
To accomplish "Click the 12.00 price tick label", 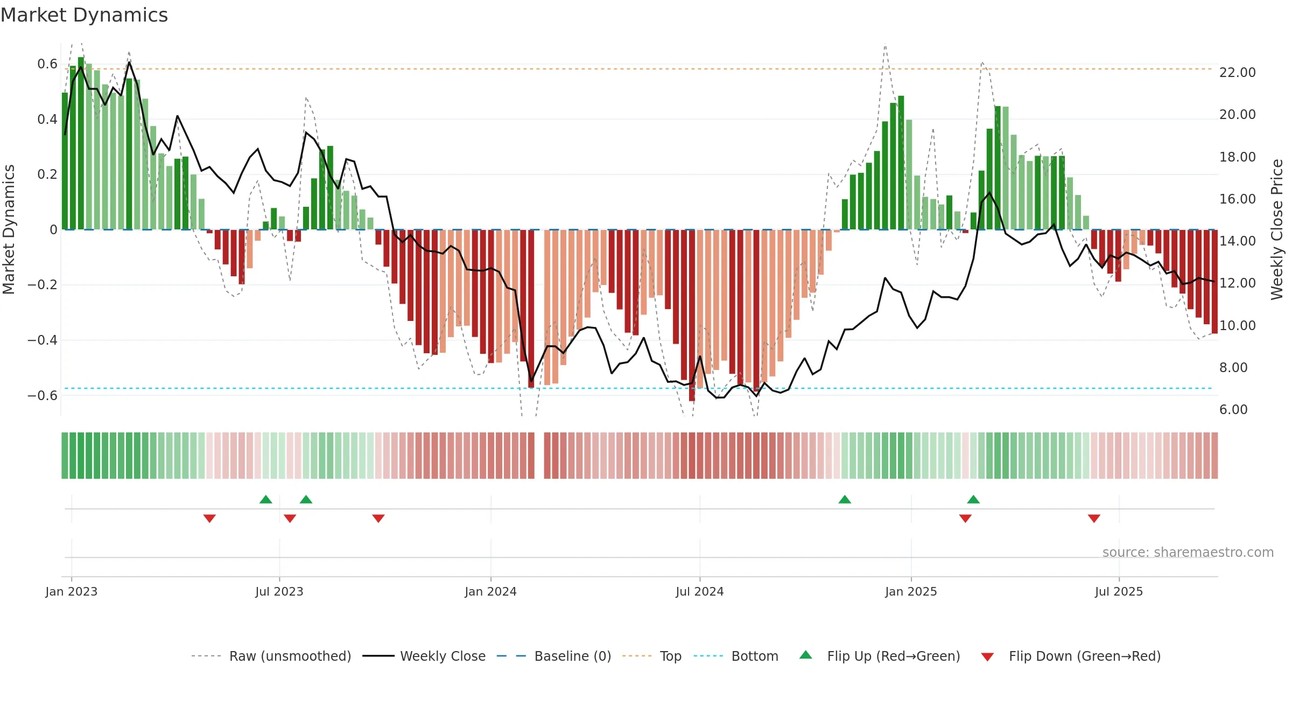I will pos(1238,283).
